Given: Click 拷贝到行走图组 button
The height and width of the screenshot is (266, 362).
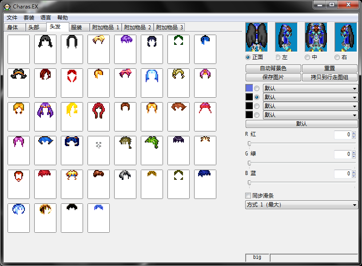Looking at the screenshot, I should (330, 77).
